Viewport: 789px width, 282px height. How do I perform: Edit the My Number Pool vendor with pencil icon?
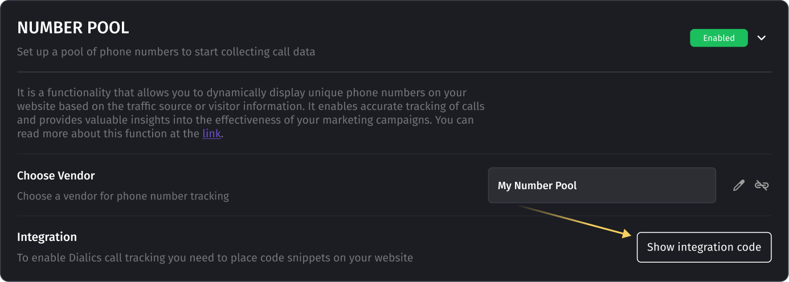coord(739,185)
